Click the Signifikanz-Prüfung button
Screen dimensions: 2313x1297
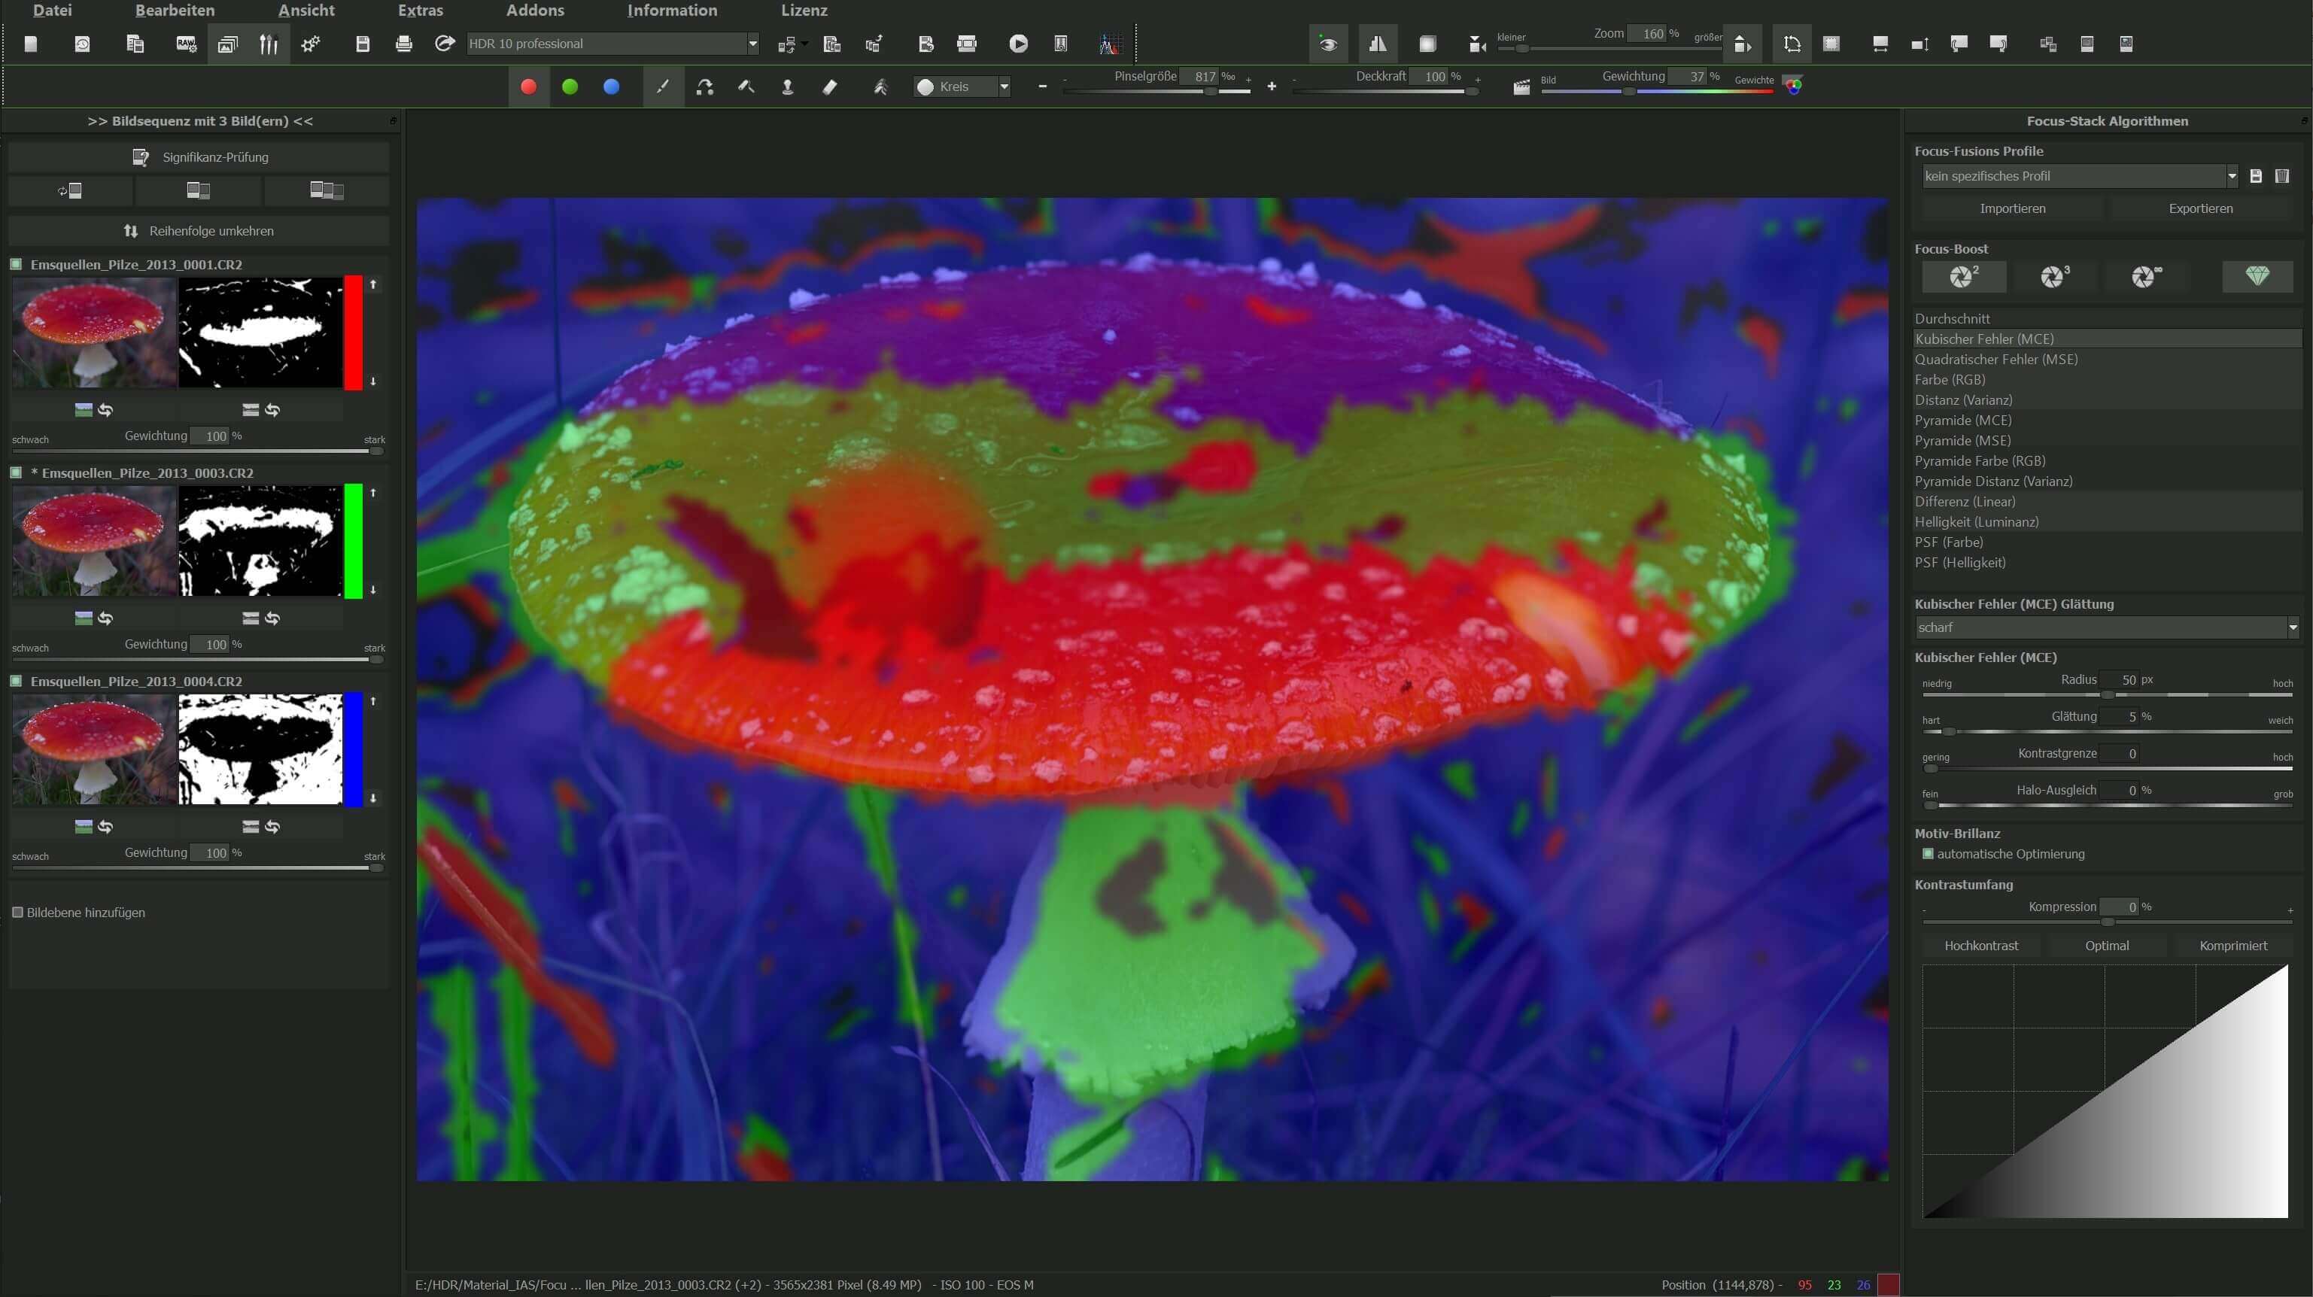click(x=199, y=157)
